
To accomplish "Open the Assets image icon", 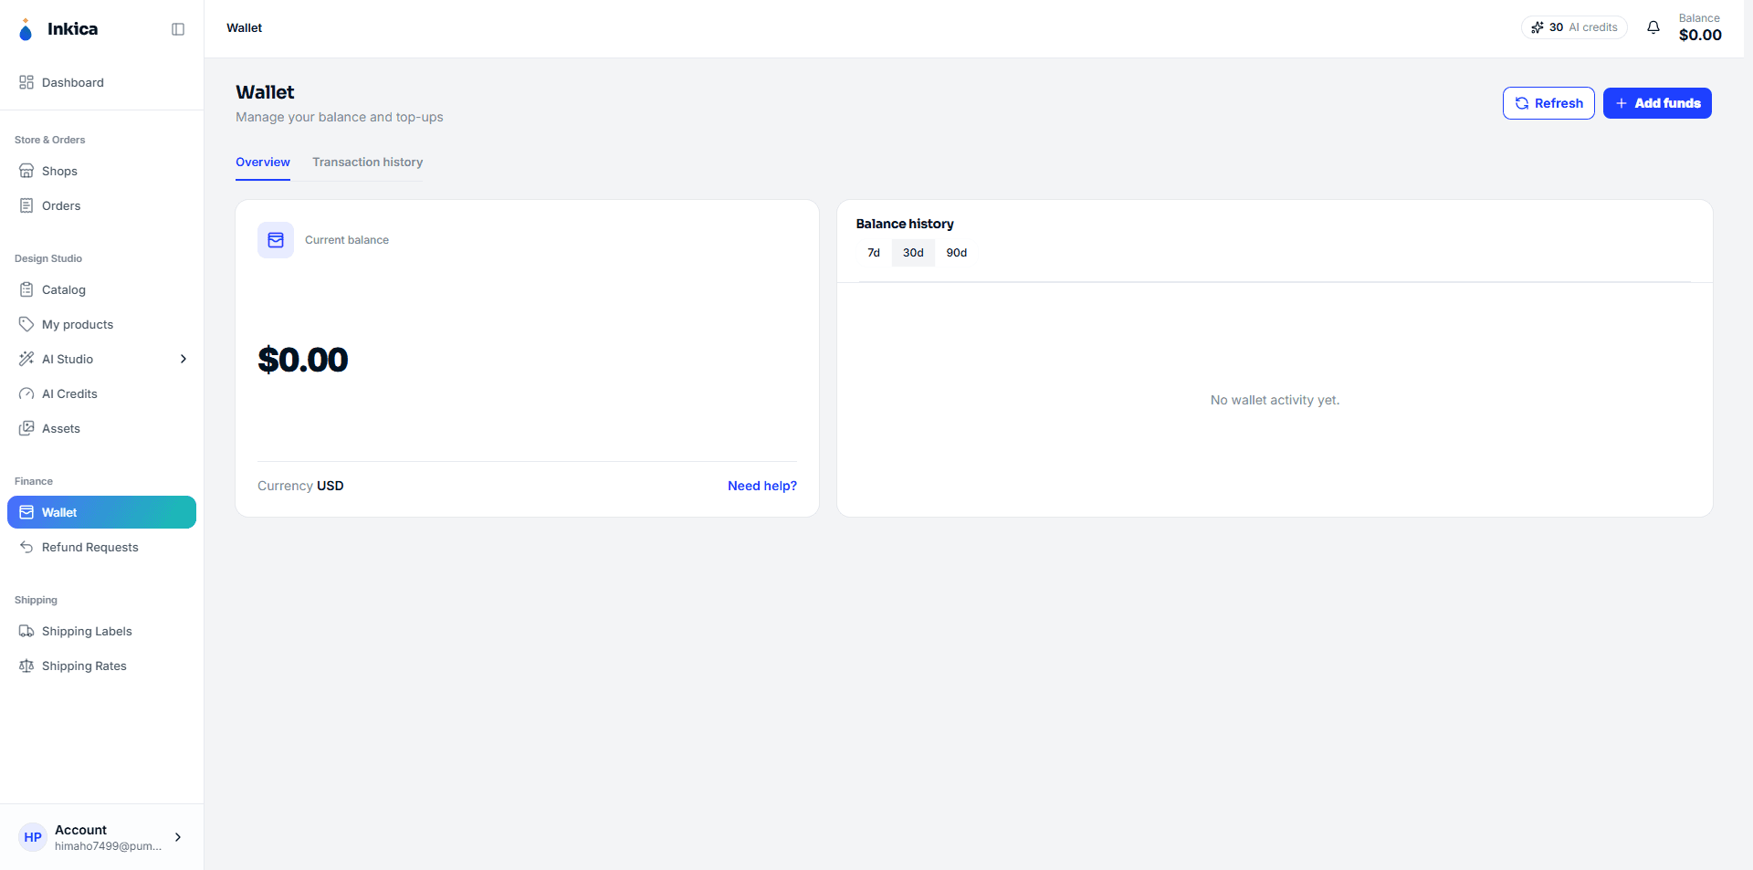I will pyautogui.click(x=26, y=428).
